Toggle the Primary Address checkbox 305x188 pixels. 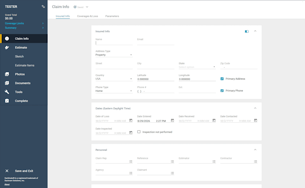click(222, 79)
